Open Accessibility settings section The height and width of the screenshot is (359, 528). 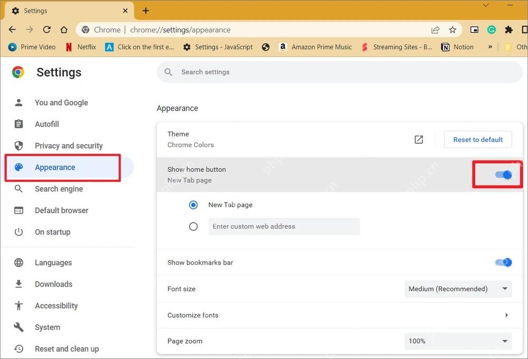[56, 306]
